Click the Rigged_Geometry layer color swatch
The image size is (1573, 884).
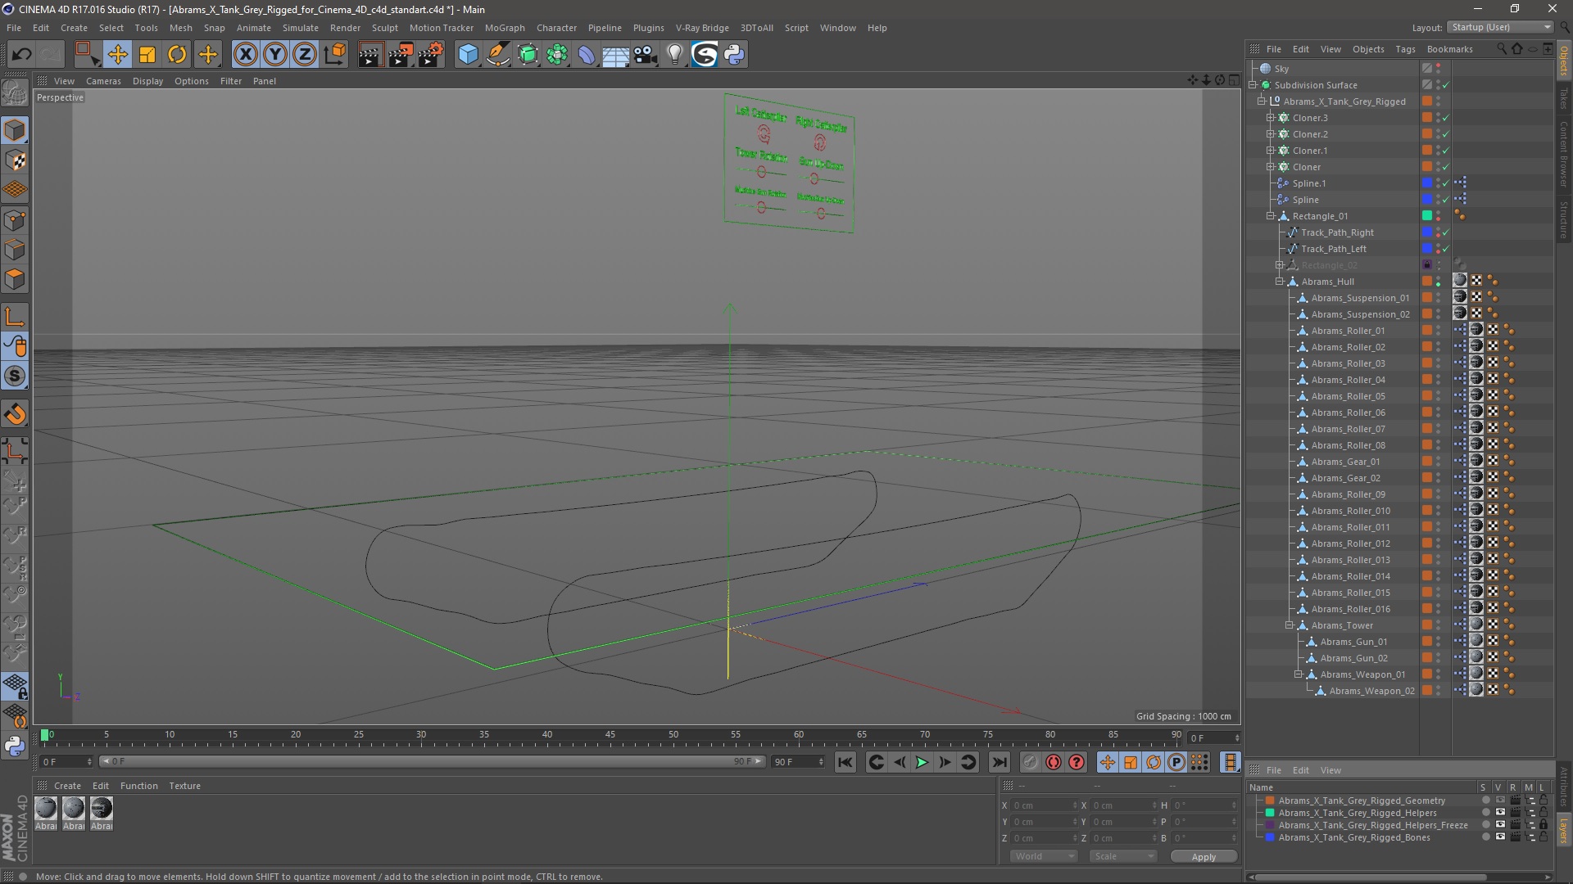click(1270, 801)
